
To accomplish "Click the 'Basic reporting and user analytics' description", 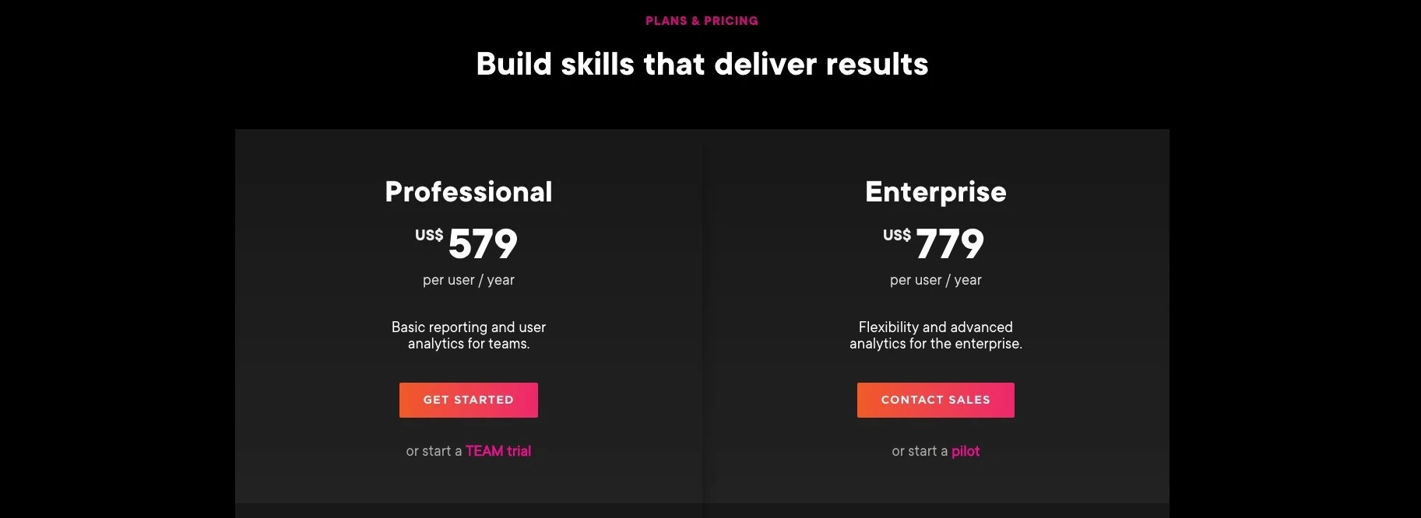I will (469, 335).
